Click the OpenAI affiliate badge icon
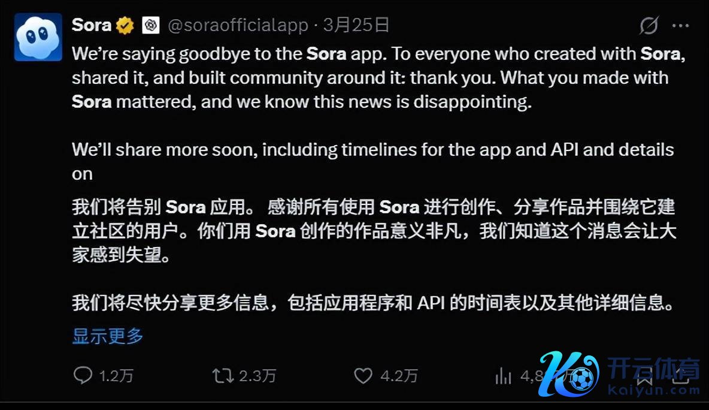Image resolution: width=709 pixels, height=410 pixels. coord(150,25)
